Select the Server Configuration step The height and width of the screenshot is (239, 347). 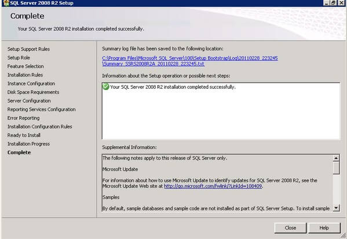29,101
